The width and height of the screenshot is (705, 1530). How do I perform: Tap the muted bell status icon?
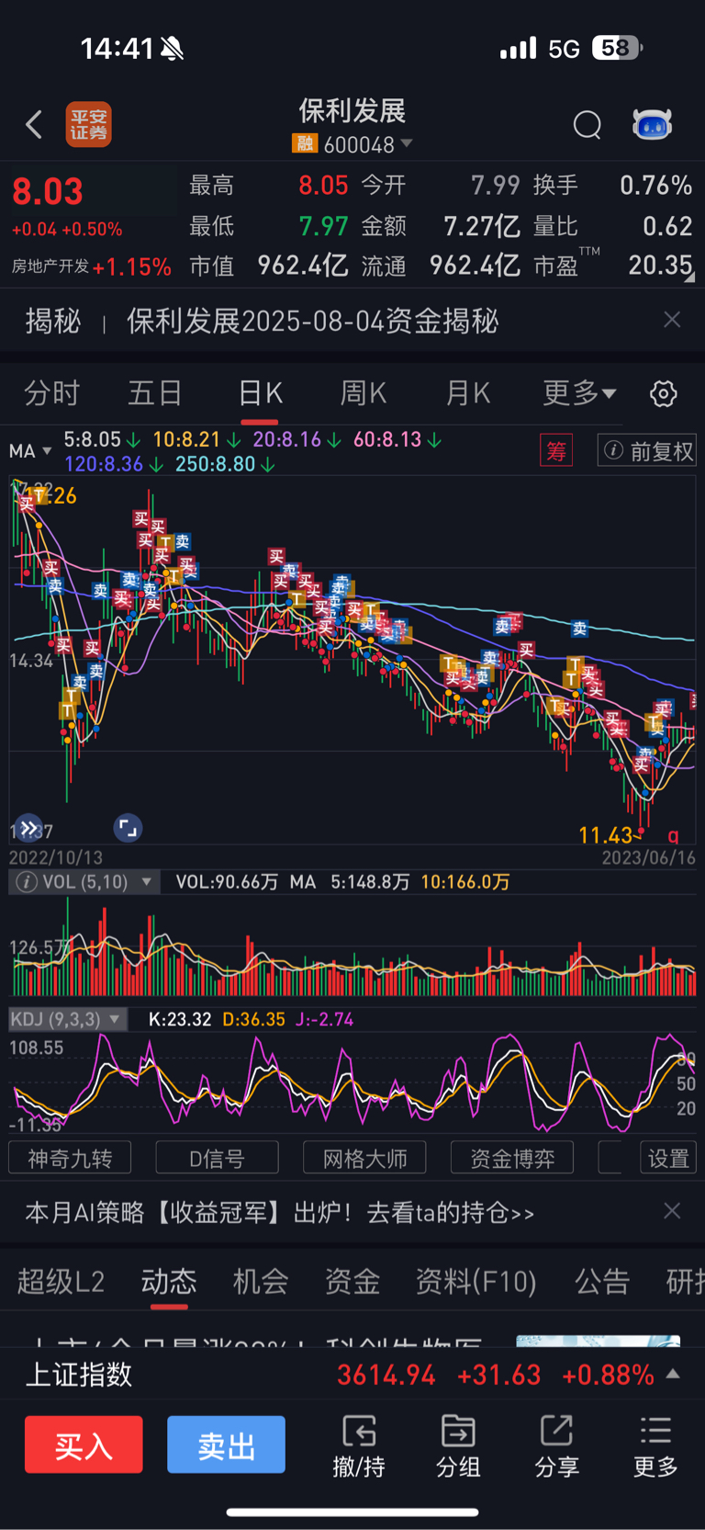pyautogui.click(x=172, y=48)
